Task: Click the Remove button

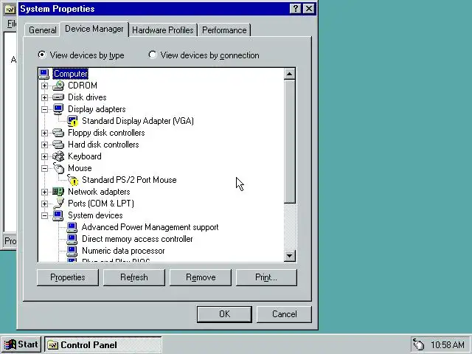Action: [x=201, y=277]
